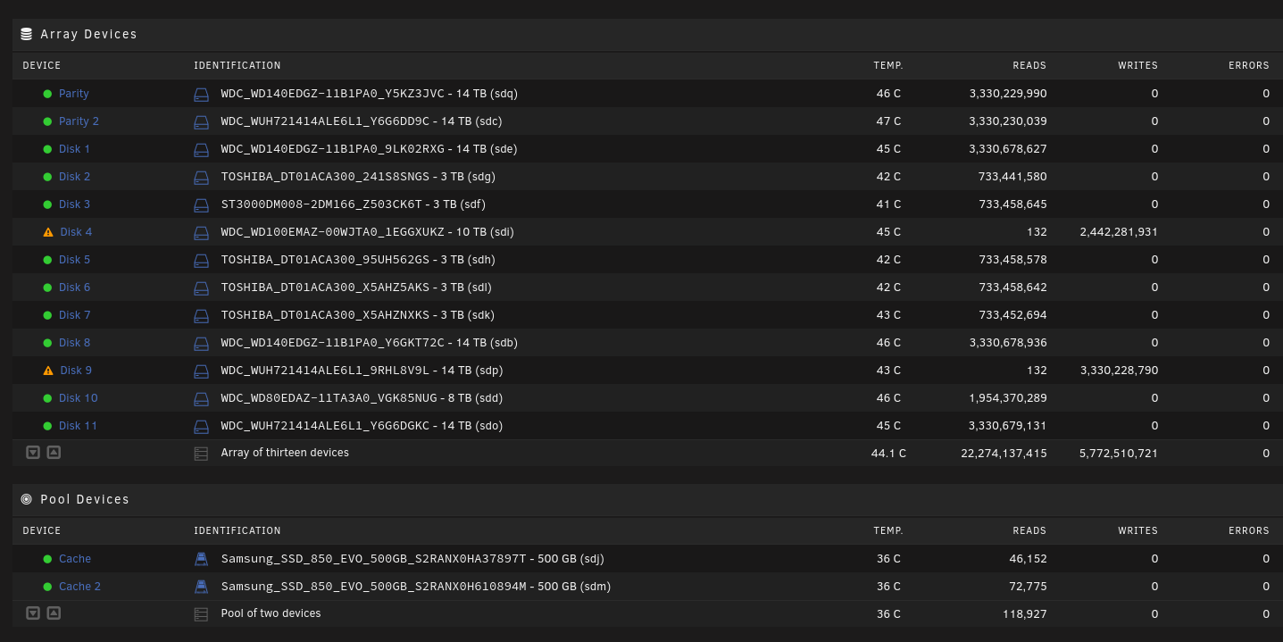This screenshot has height=642, width=1283.
Task: Click the down arrow in Array Devices footer
Action: click(x=33, y=453)
